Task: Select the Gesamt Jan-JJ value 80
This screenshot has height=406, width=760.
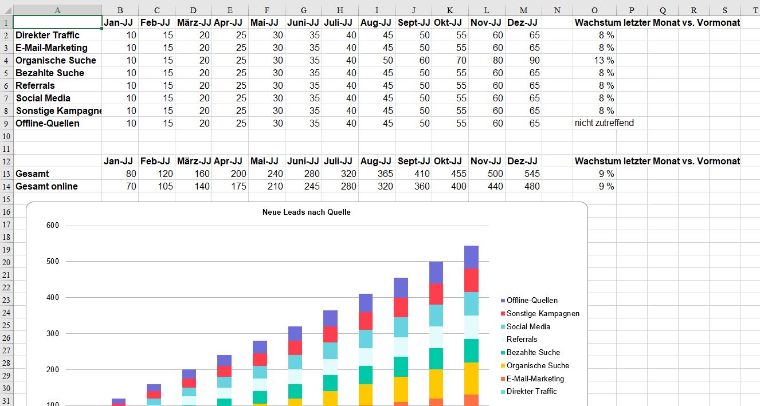Action: tap(120, 174)
